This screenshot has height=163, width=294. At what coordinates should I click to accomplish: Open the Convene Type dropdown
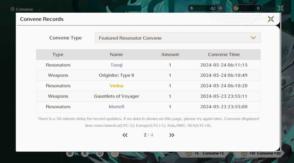177,38
